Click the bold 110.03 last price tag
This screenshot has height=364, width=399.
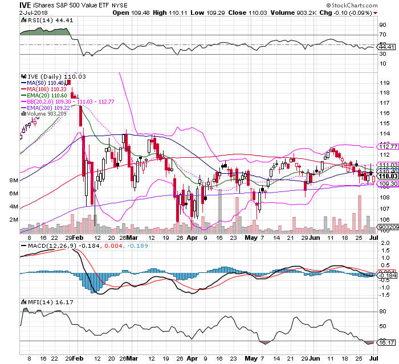388,176
